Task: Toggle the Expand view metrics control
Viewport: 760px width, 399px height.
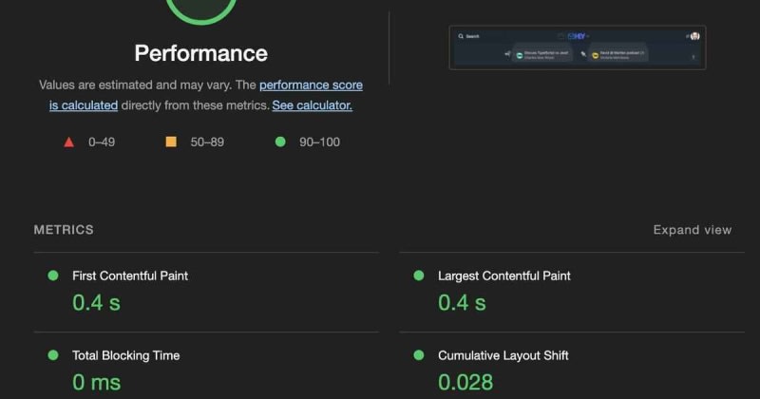Action: pos(692,230)
